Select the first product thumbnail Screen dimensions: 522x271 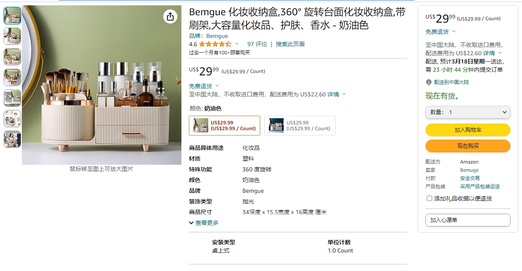click(12, 16)
